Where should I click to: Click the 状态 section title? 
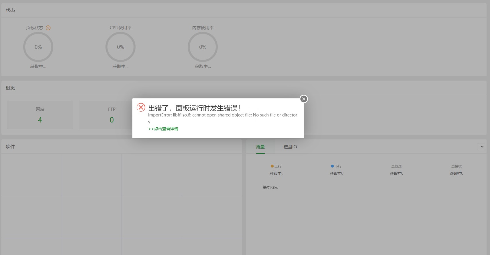(x=10, y=10)
